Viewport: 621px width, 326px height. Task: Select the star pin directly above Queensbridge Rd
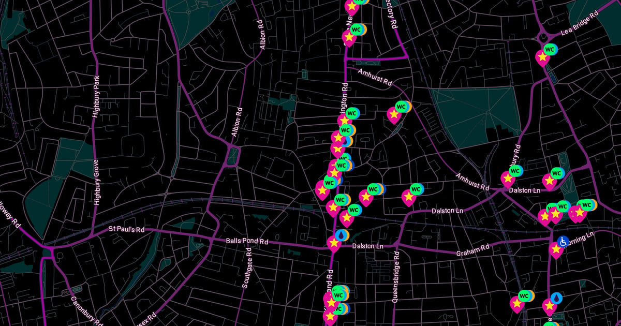[409, 198]
